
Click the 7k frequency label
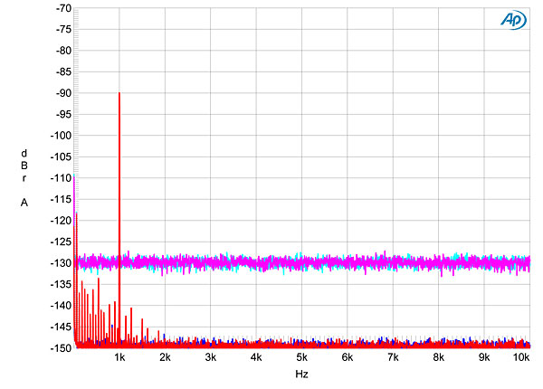[x=393, y=357]
